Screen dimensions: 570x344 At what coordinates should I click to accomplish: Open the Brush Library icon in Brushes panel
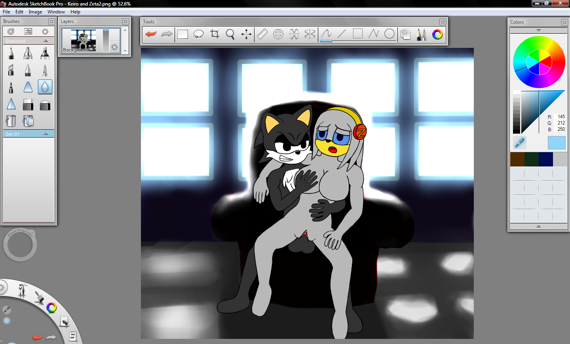pos(11,31)
